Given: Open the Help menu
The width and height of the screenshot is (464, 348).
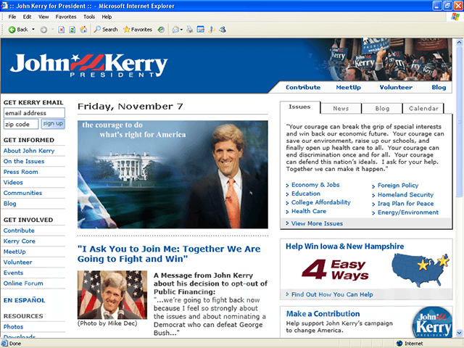Looking at the screenshot, I should pyautogui.click(x=107, y=17).
